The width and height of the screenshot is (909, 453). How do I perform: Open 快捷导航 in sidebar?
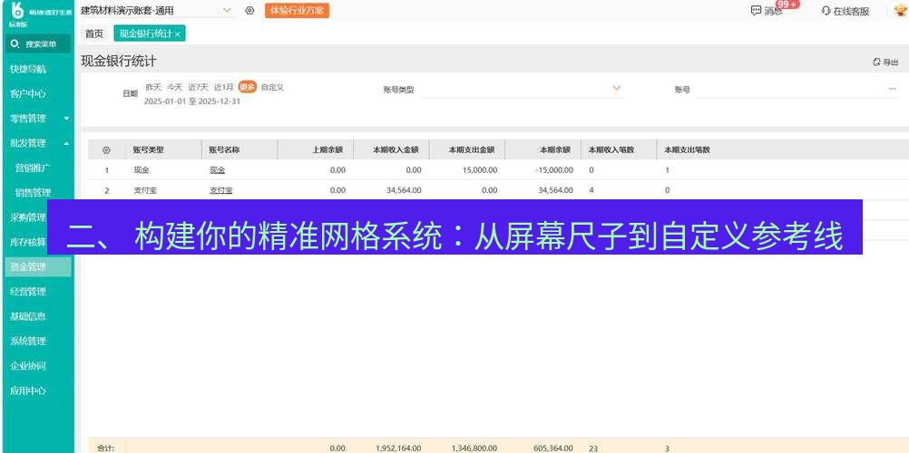pyautogui.click(x=28, y=69)
